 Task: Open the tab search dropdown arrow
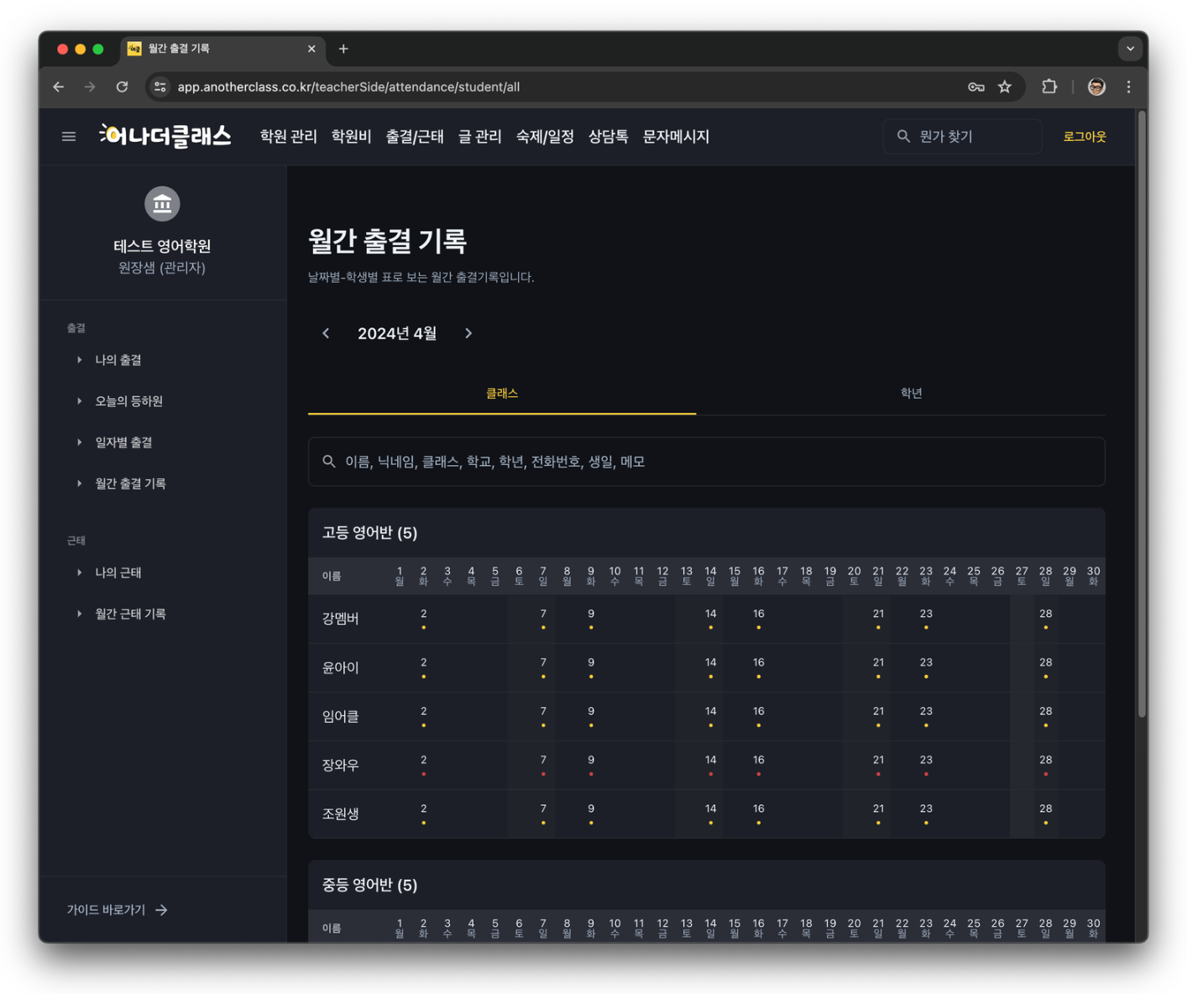[1130, 49]
